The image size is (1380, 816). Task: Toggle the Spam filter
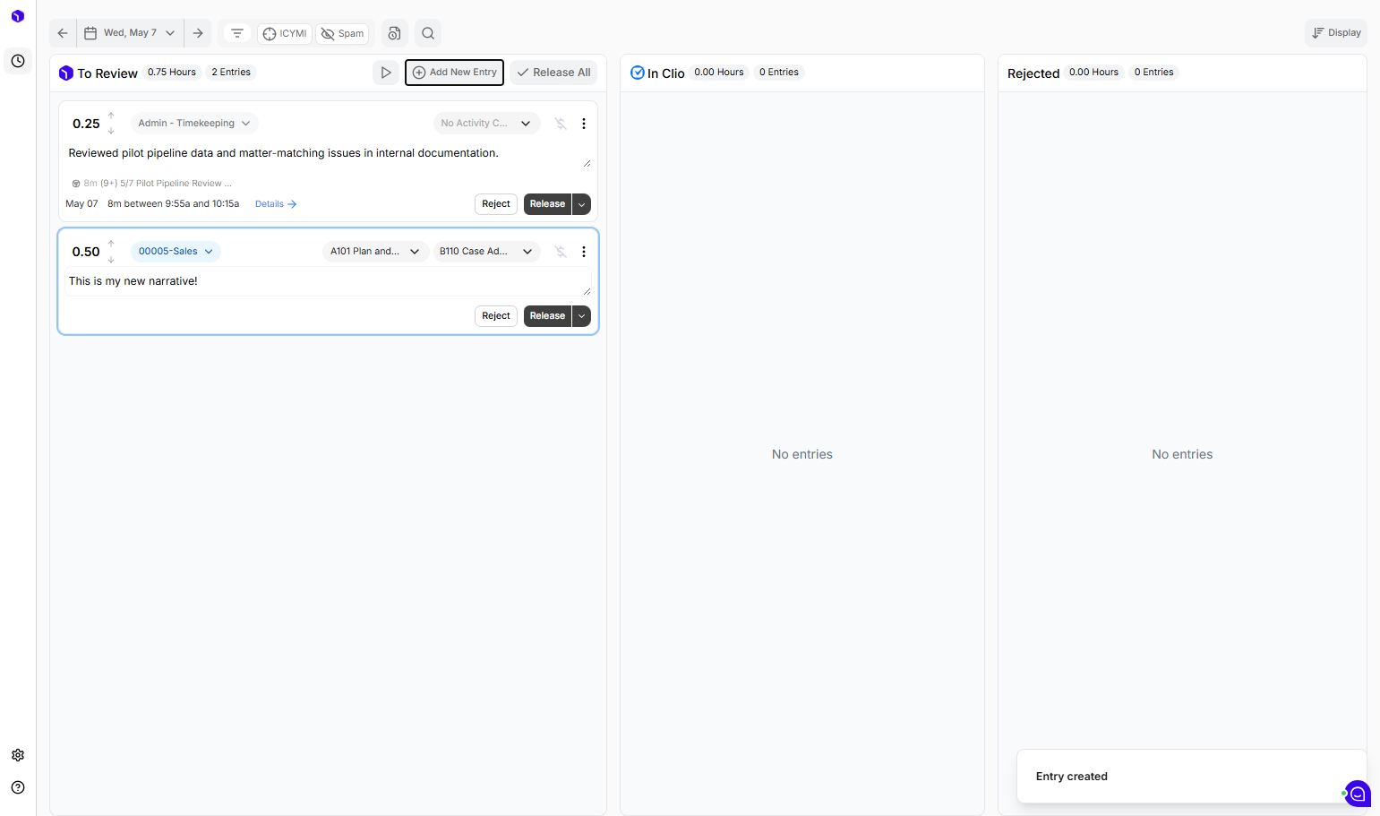coord(342,34)
